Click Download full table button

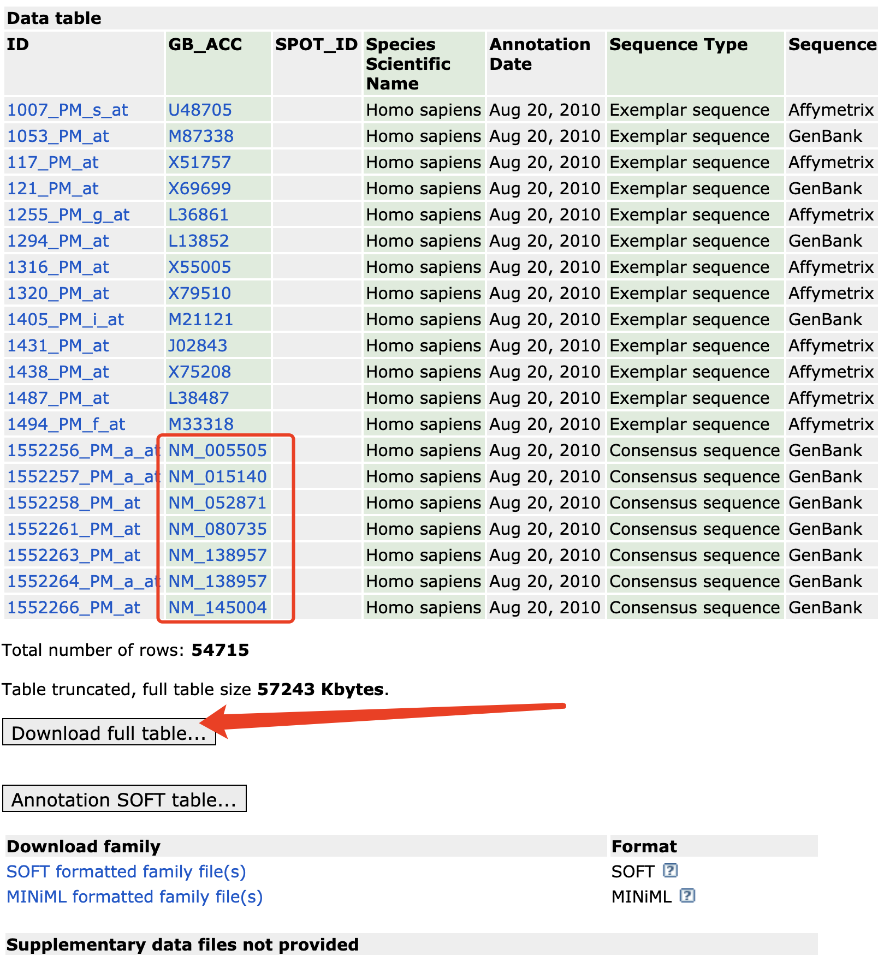point(109,732)
